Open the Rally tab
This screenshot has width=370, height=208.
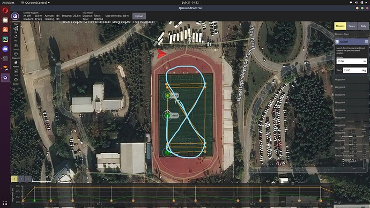point(363,26)
